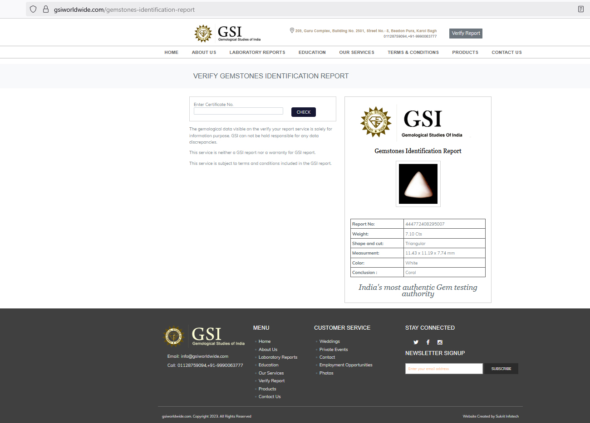Open the TERMS & CONDITIONS menu item
590x423 pixels.
(413, 53)
